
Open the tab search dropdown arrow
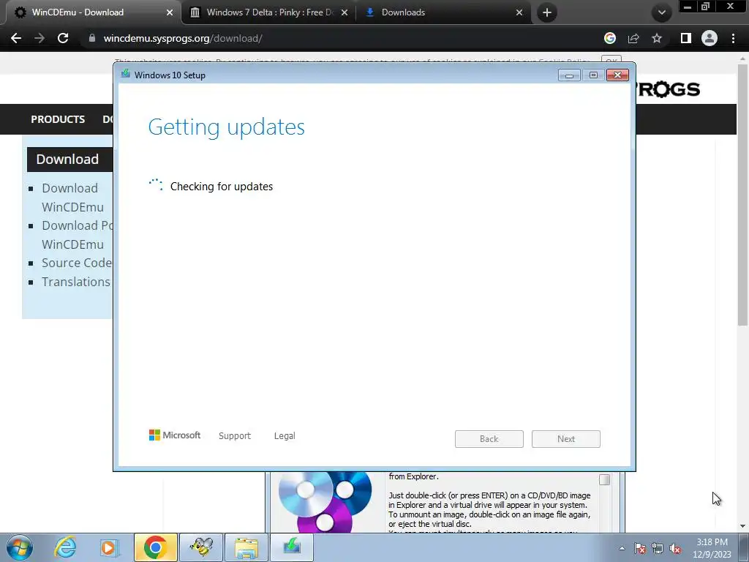tap(661, 12)
